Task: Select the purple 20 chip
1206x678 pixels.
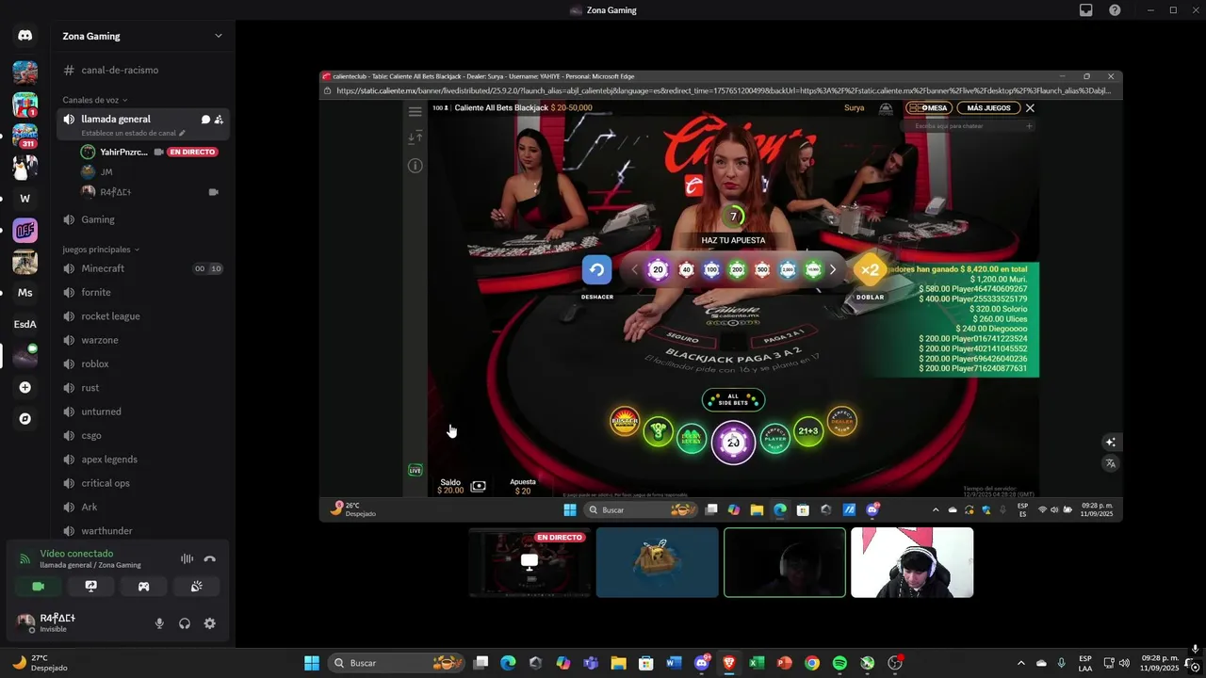Action: tap(659, 270)
